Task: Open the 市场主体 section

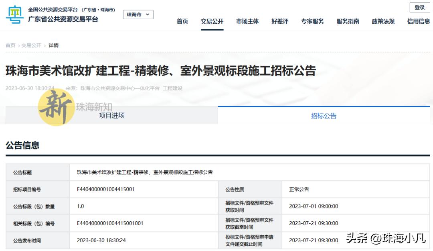Action: [247, 22]
